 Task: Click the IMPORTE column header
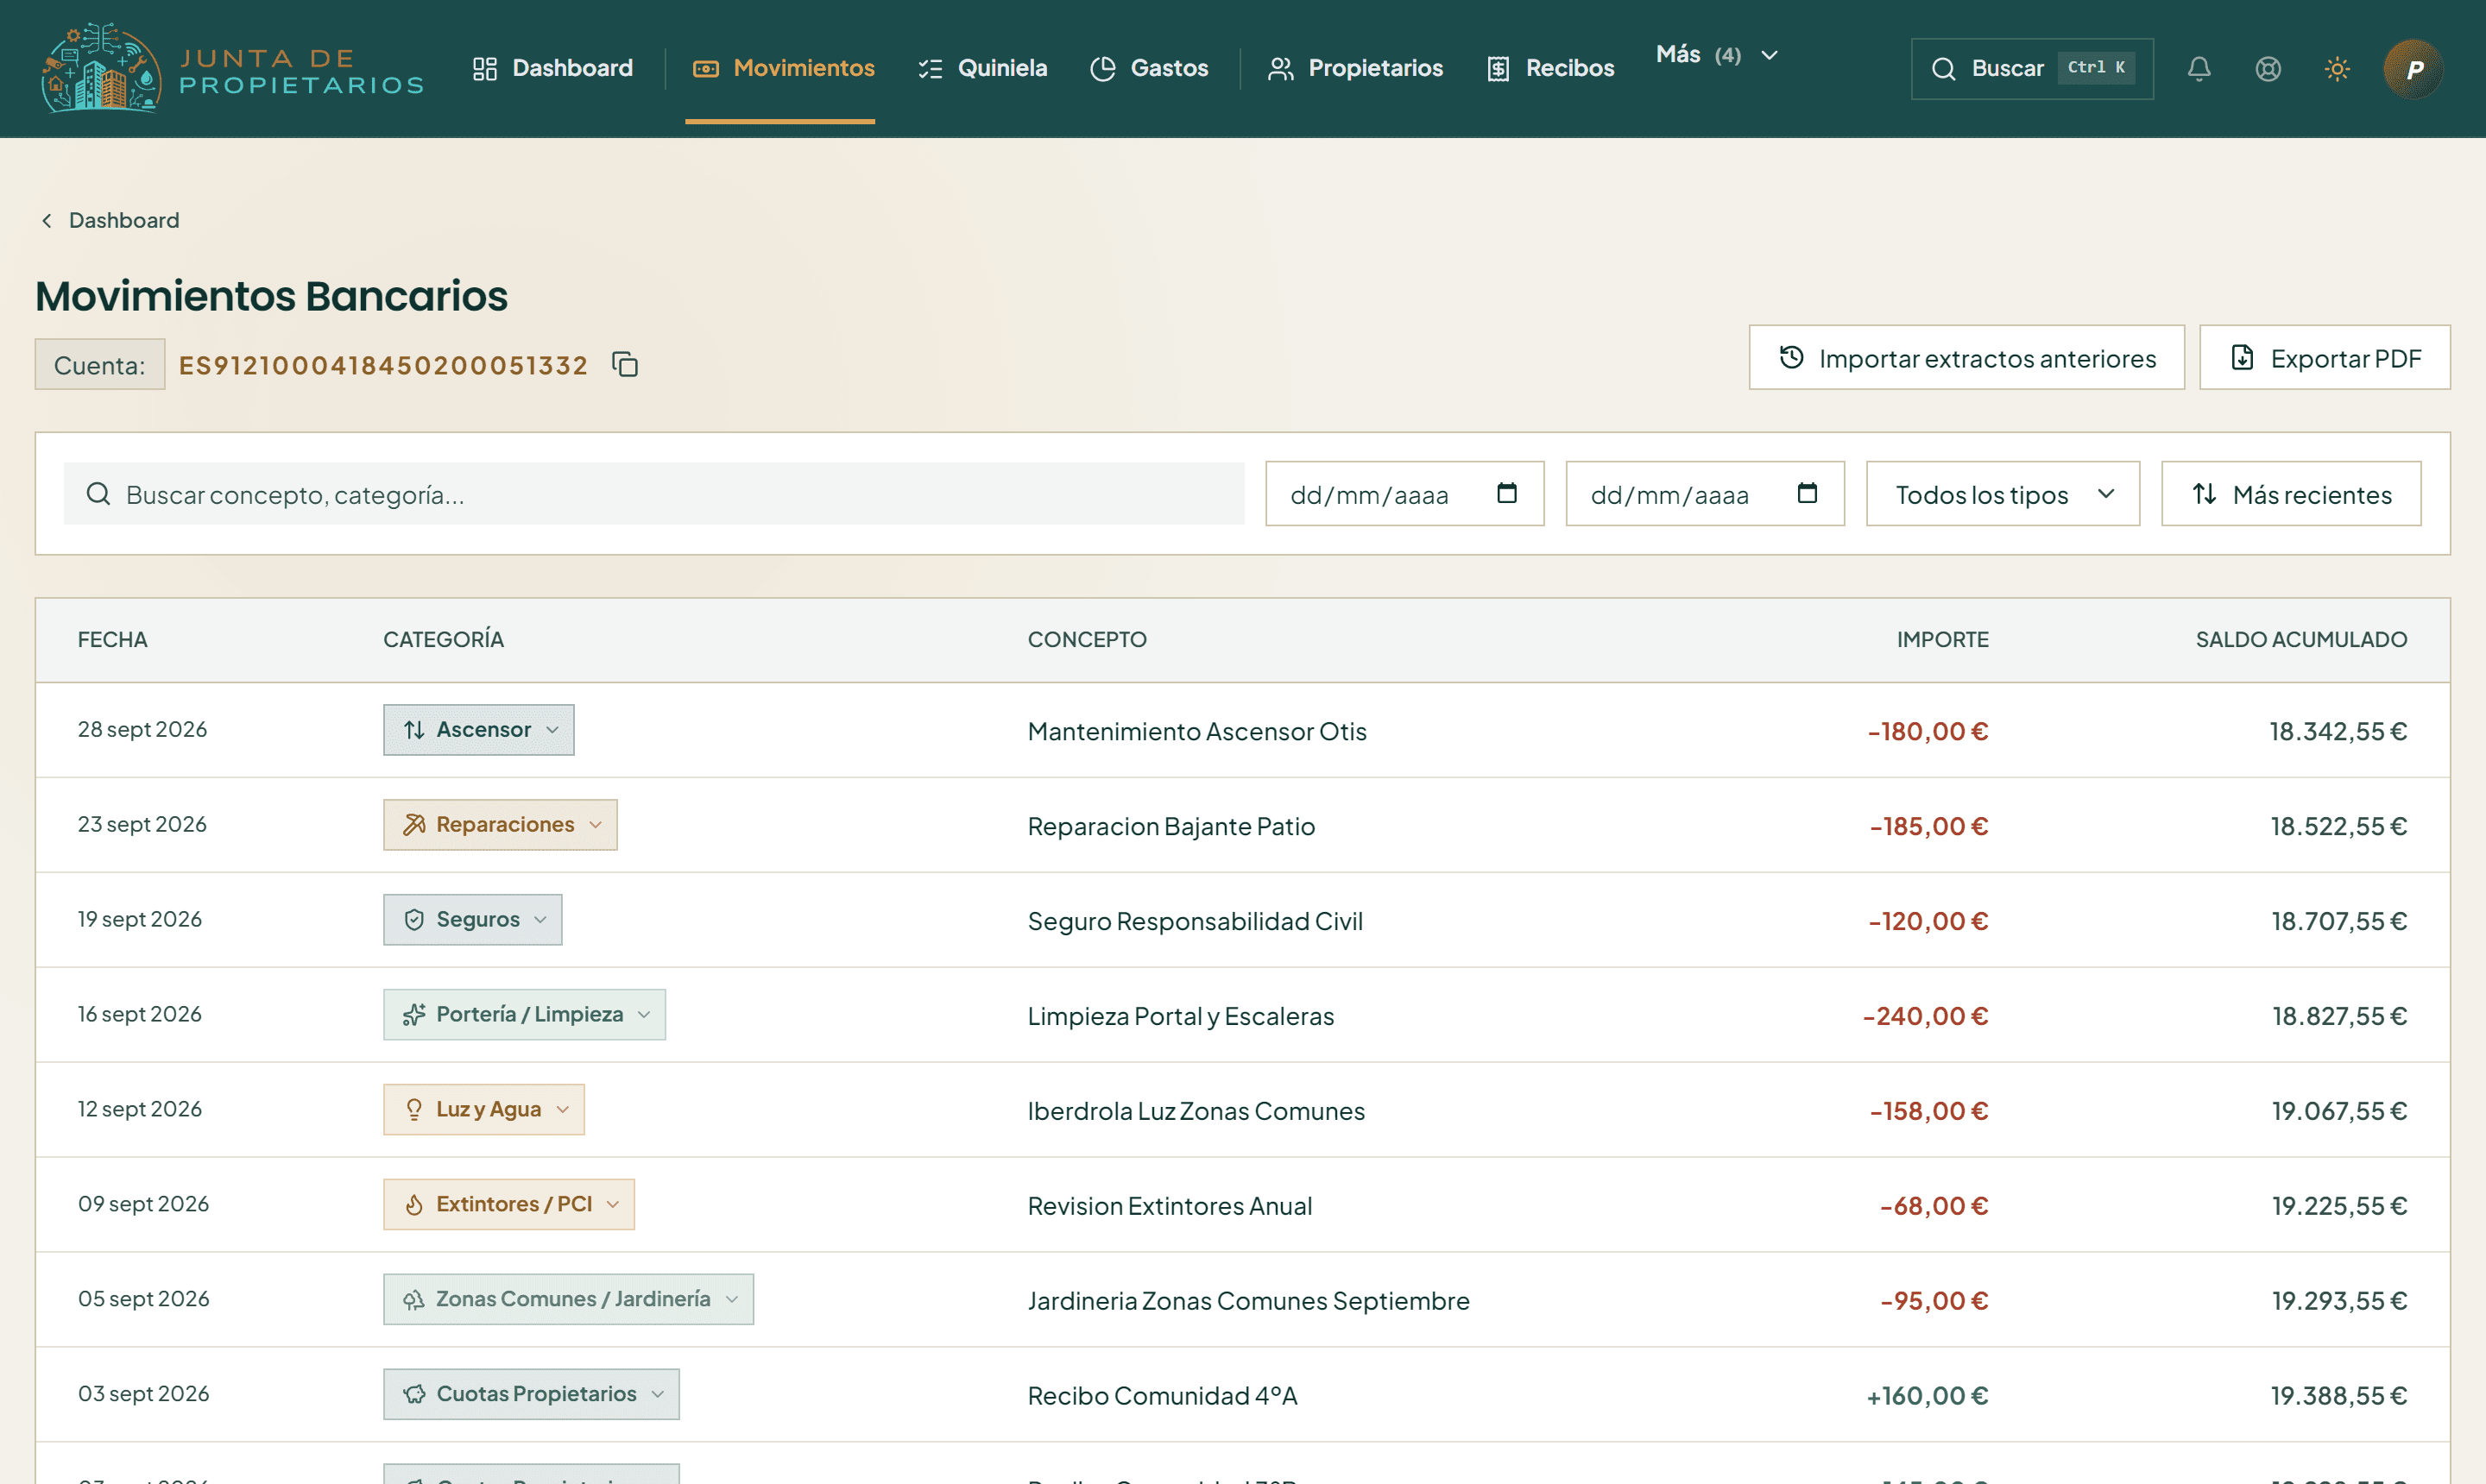[1943, 640]
